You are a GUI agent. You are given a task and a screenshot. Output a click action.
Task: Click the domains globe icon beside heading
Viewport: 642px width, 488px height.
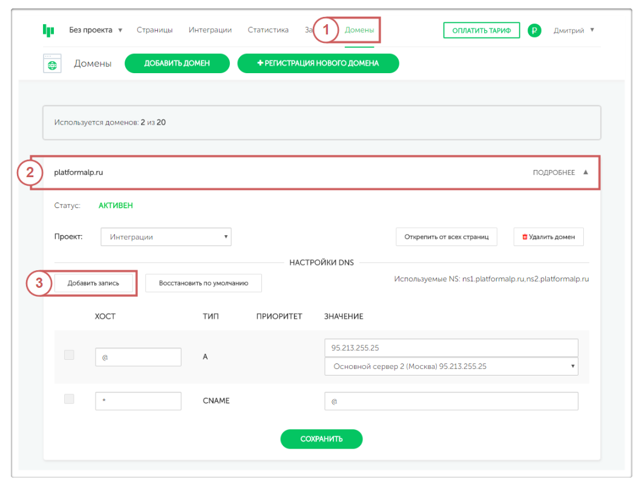point(53,63)
